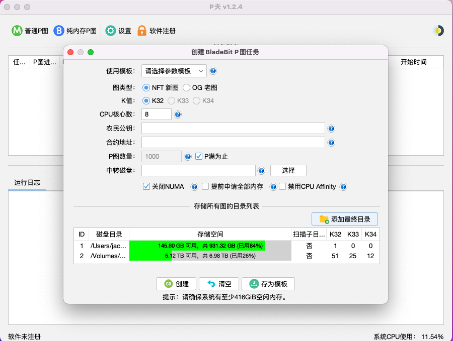Uncheck the P满为止 checkbox
This screenshot has width=453, height=341.
(x=199, y=156)
